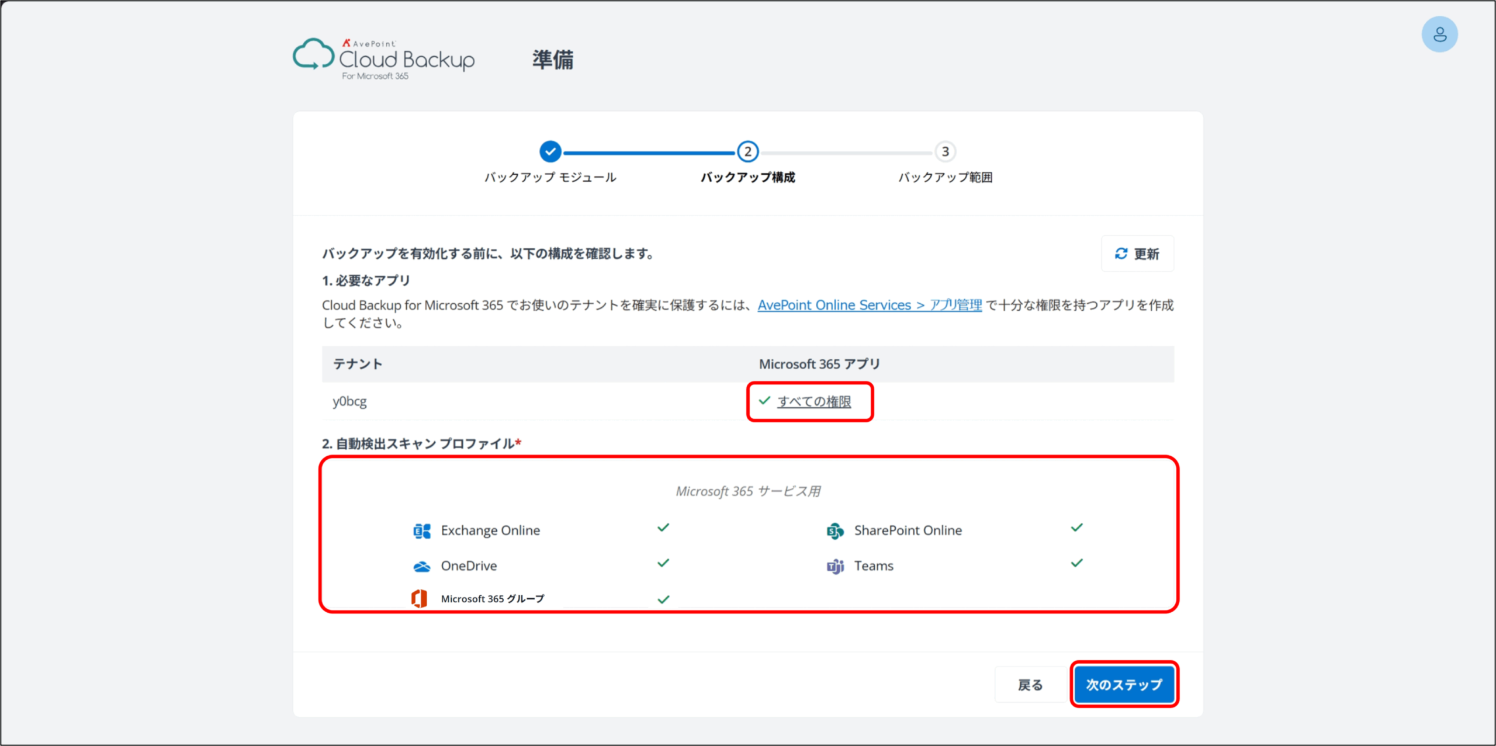Select step 2 バックアップ構成 circle
1496x746 pixels.
[747, 152]
